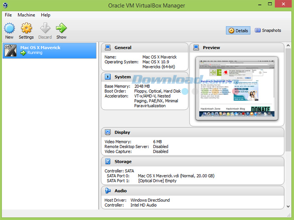
Task: Open the File menu
Action: [x=8, y=15]
